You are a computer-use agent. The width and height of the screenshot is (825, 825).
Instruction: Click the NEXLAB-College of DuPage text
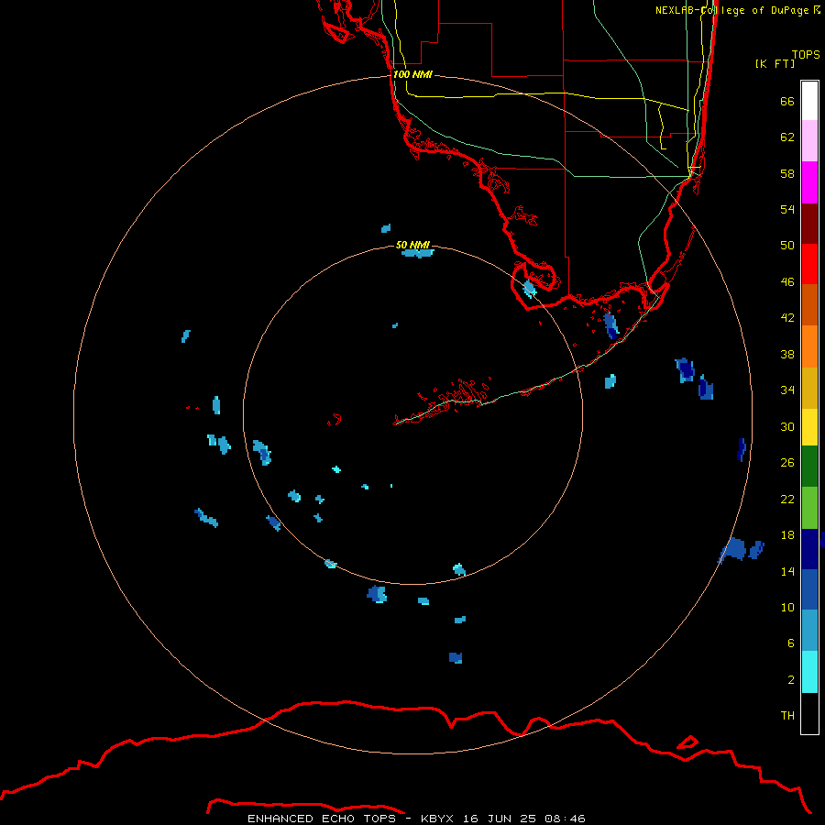734,10
